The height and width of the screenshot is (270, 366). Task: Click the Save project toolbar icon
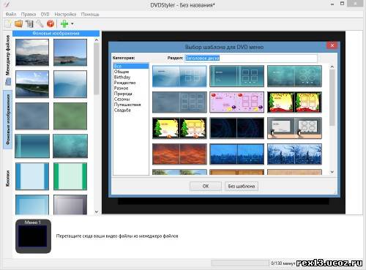pyautogui.click(x=29, y=23)
